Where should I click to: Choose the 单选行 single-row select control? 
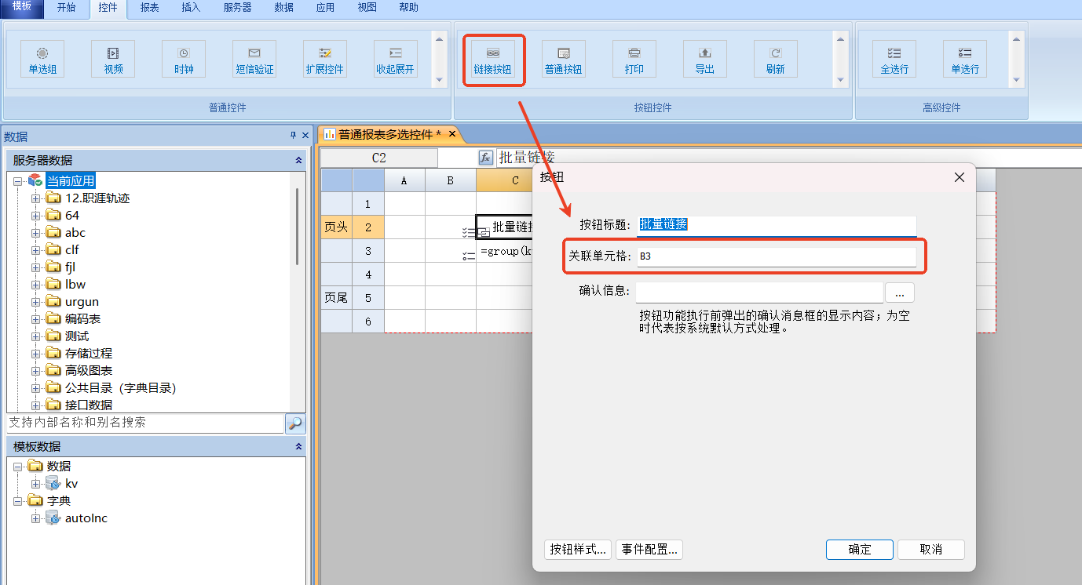pyautogui.click(x=965, y=60)
